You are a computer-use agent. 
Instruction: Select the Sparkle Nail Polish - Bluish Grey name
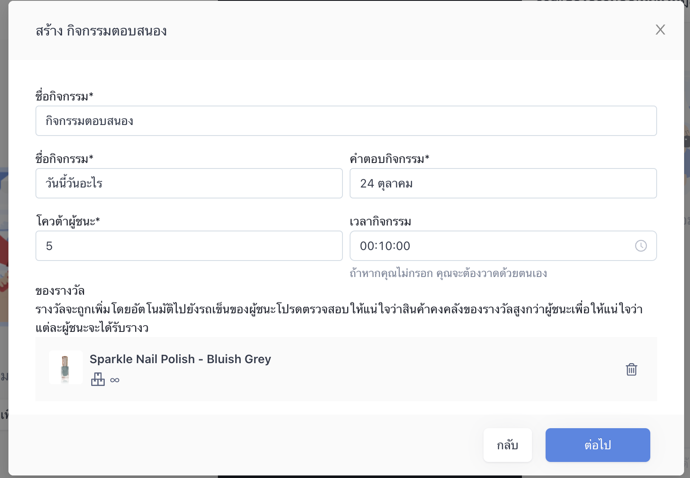pos(180,359)
